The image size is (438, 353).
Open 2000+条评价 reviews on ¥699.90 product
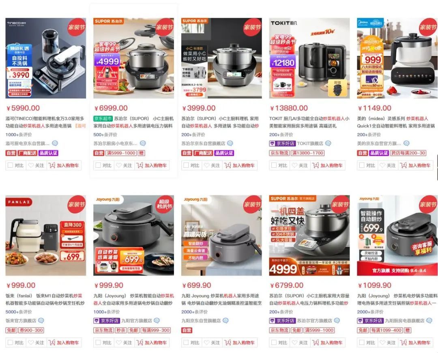(194, 312)
